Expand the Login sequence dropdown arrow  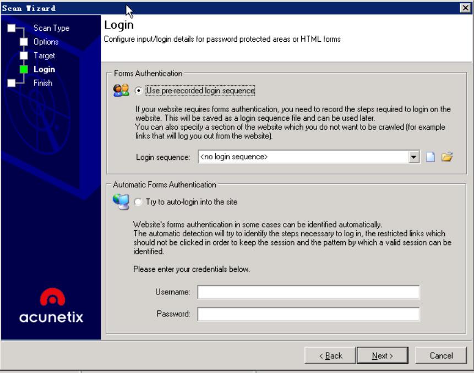point(413,157)
